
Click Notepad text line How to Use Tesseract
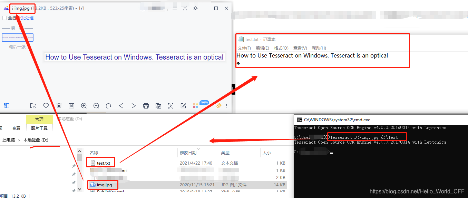(x=312, y=55)
